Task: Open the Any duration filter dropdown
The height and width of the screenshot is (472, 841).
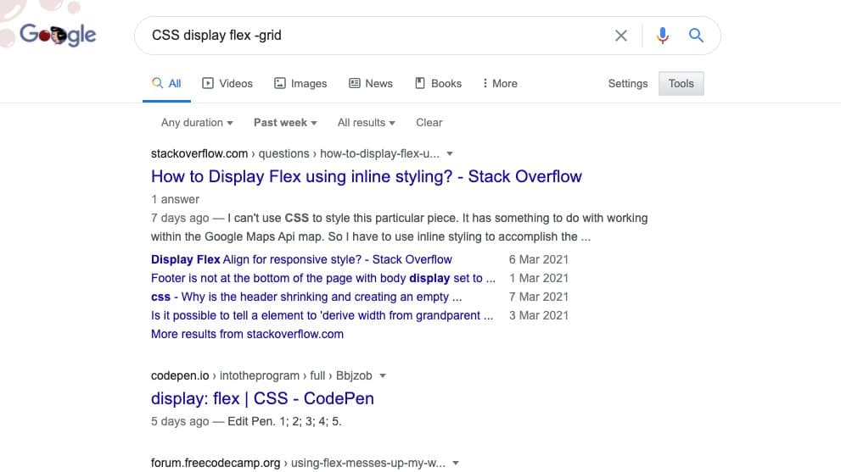Action: 197,122
